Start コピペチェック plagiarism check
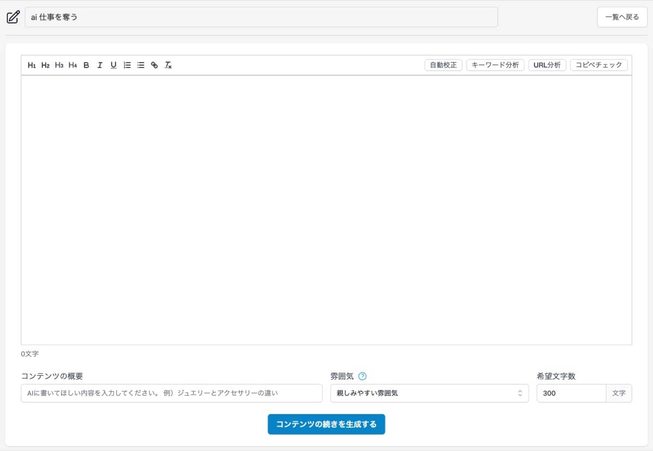Image resolution: width=653 pixels, height=451 pixels. [x=599, y=65]
